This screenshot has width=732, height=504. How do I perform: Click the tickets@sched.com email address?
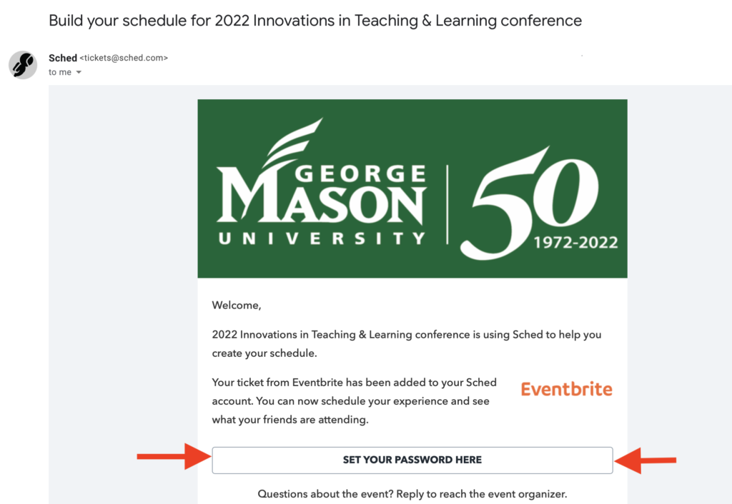coord(124,58)
